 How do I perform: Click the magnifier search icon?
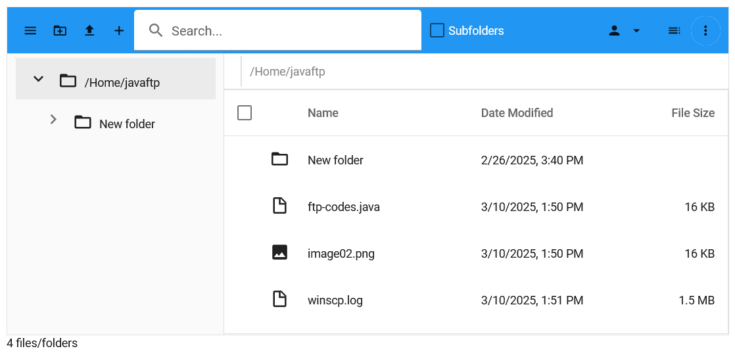tap(156, 30)
